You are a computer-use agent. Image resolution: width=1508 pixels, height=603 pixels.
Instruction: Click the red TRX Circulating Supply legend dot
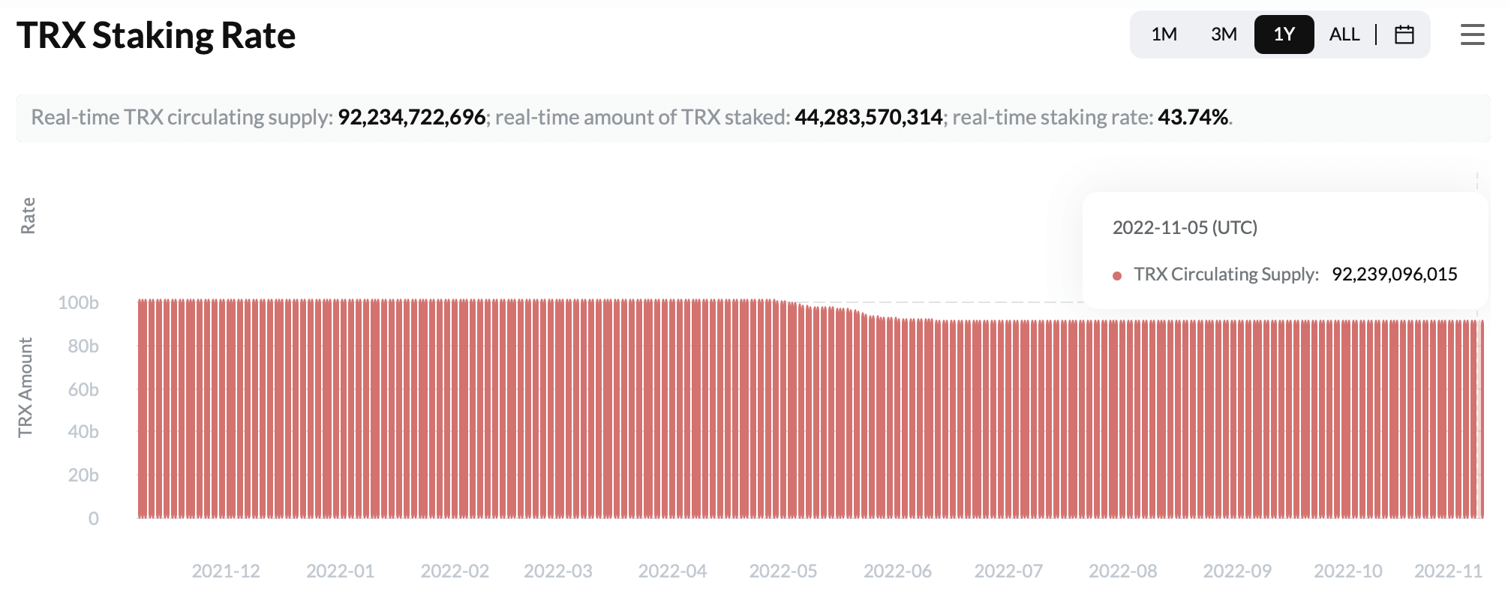(x=1117, y=275)
